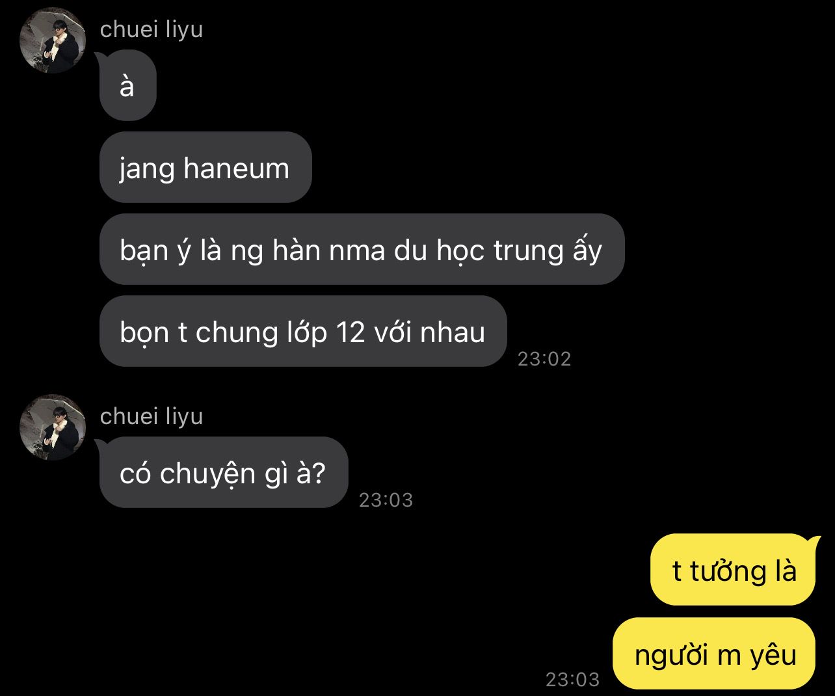Open chuei liyu's top profile avatar
The width and height of the screenshot is (835, 696).
tap(53, 42)
